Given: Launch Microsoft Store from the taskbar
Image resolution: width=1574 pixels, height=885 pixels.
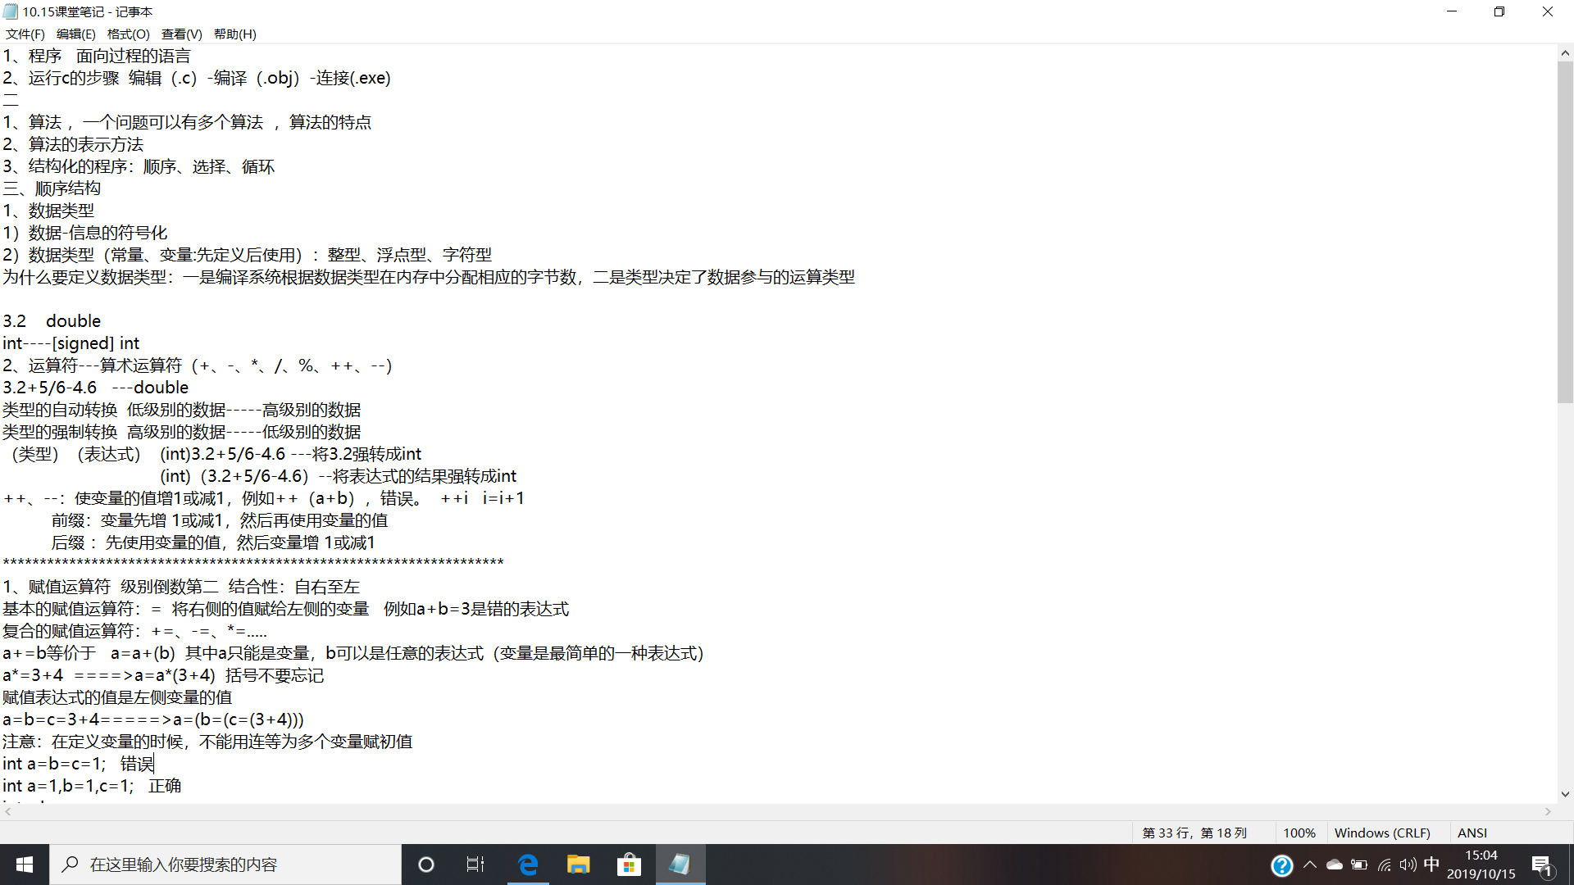Looking at the screenshot, I should [x=629, y=865].
